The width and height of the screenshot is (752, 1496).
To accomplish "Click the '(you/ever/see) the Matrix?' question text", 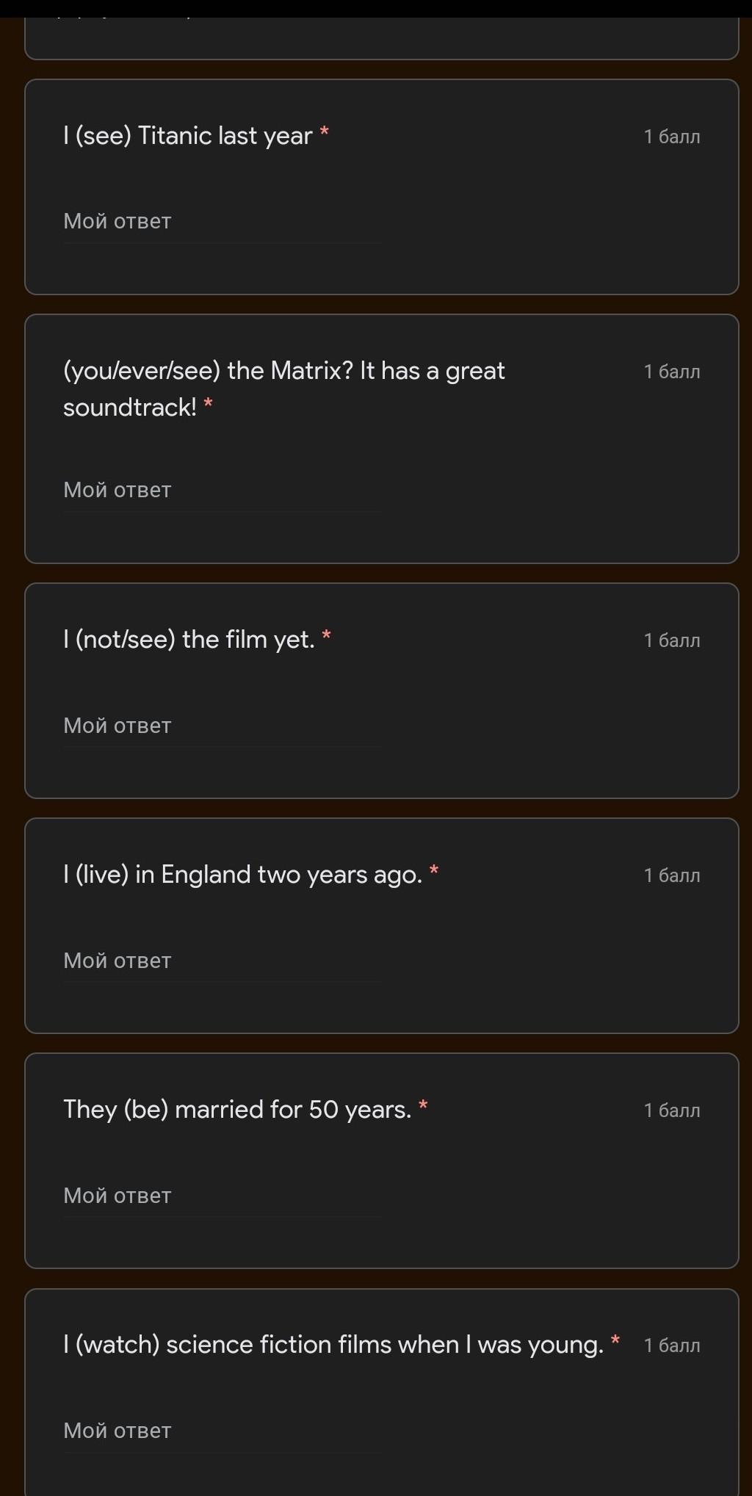I will pyautogui.click(x=283, y=372).
